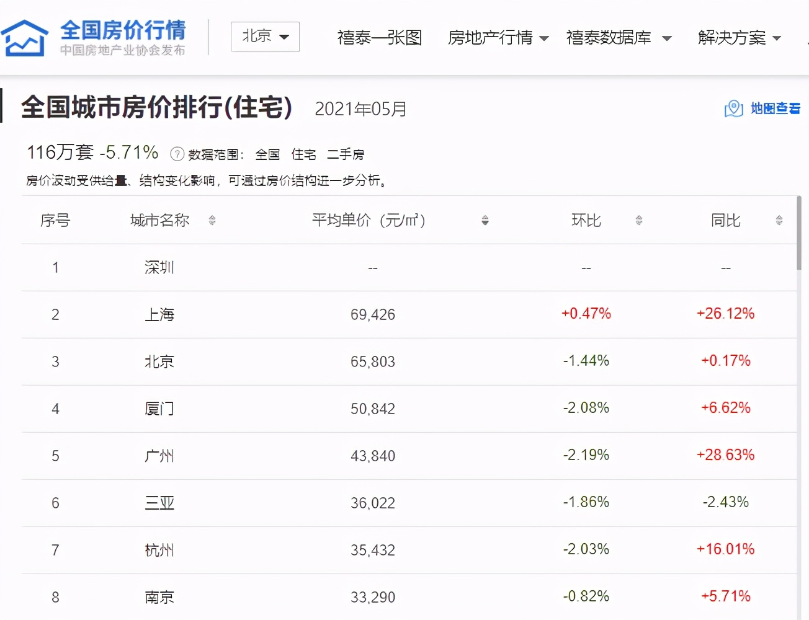Click the map search pin icon
This screenshot has height=620, width=809.
[x=733, y=108]
